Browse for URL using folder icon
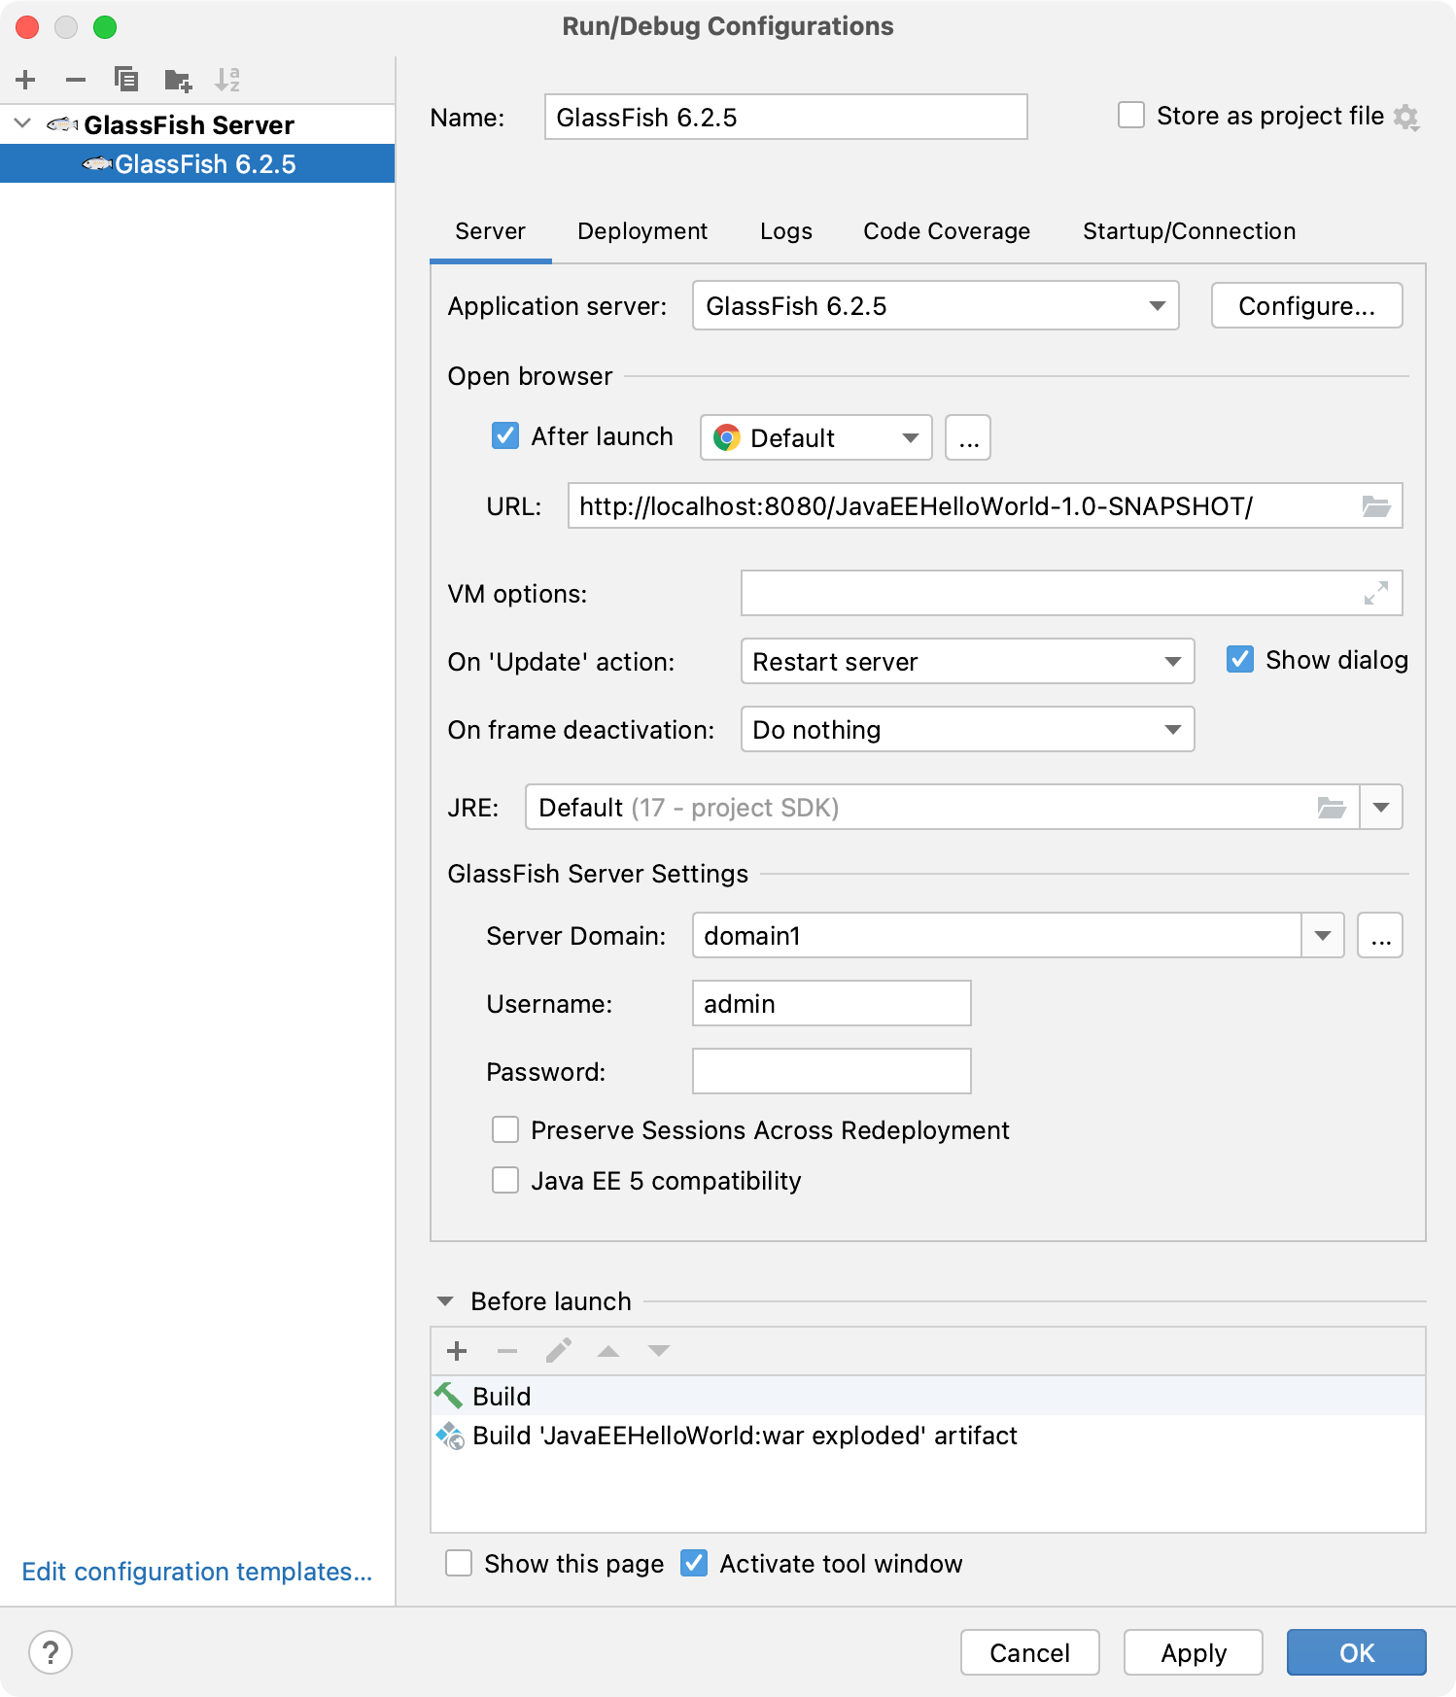 coord(1376,506)
